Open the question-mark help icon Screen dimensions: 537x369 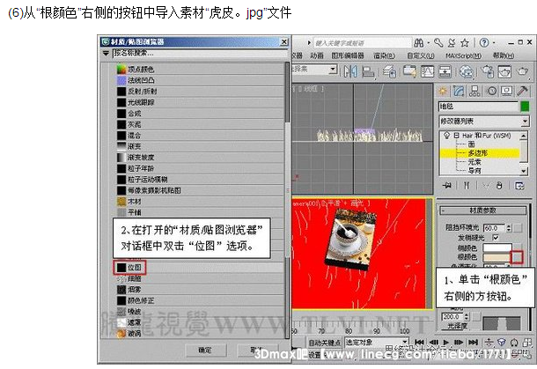(484, 43)
